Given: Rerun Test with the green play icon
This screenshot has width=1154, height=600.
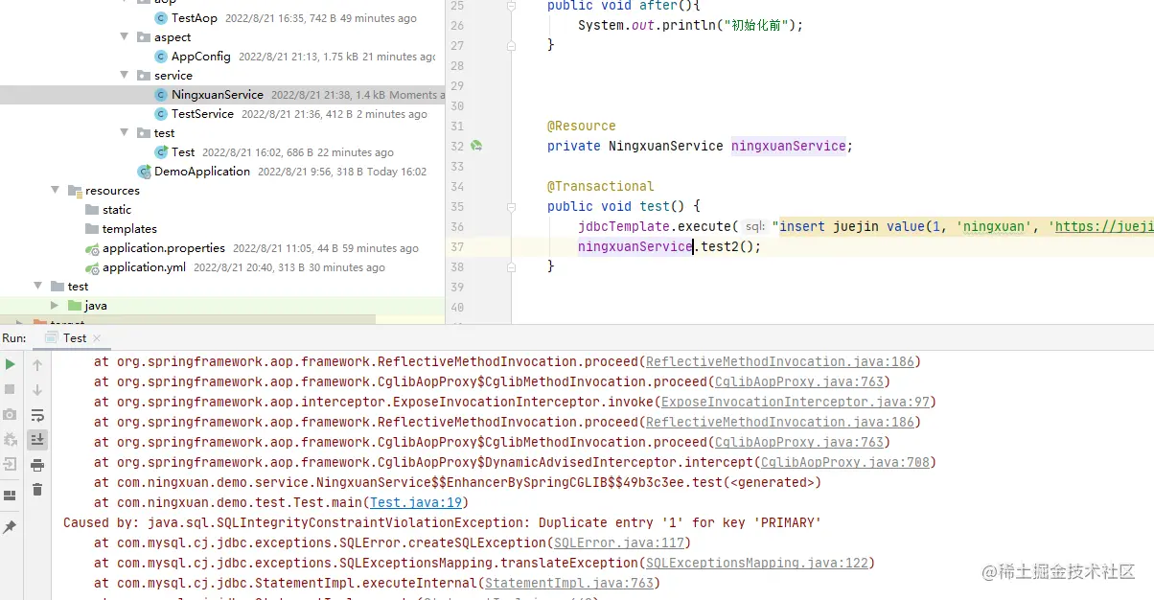Looking at the screenshot, I should (10, 364).
